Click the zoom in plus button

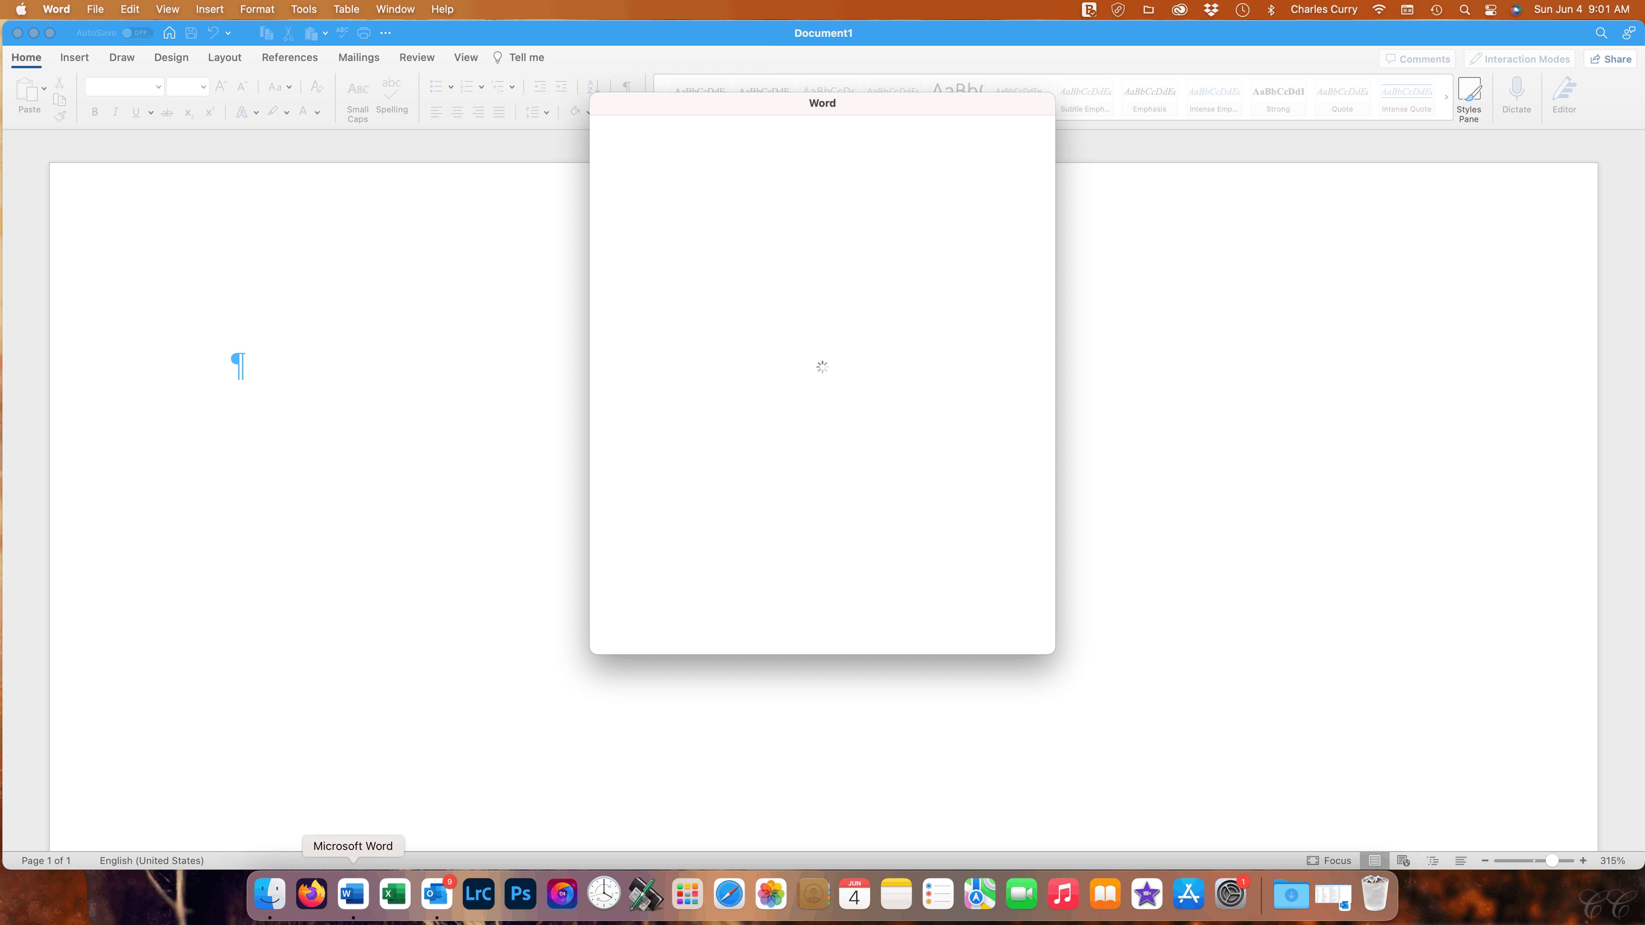[1583, 860]
